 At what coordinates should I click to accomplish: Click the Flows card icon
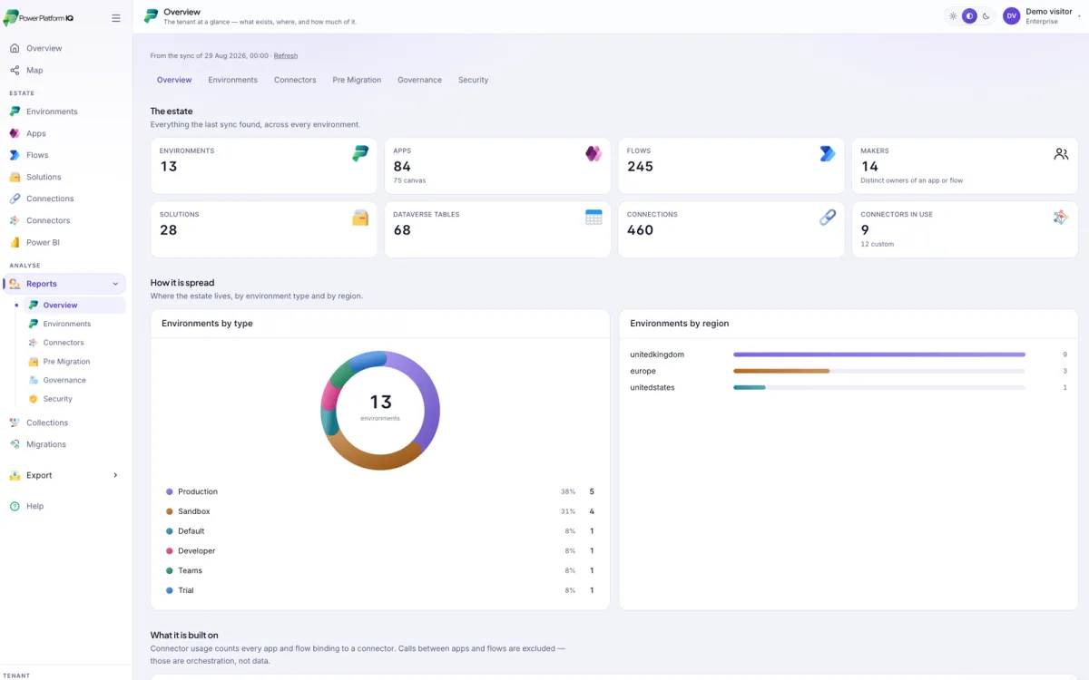coord(827,154)
